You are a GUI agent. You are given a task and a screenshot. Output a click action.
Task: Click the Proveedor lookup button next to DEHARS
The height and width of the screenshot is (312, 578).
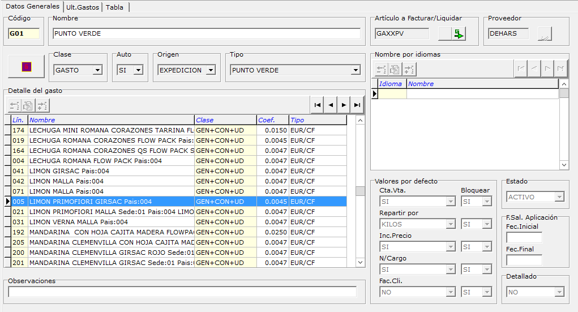coord(544,34)
